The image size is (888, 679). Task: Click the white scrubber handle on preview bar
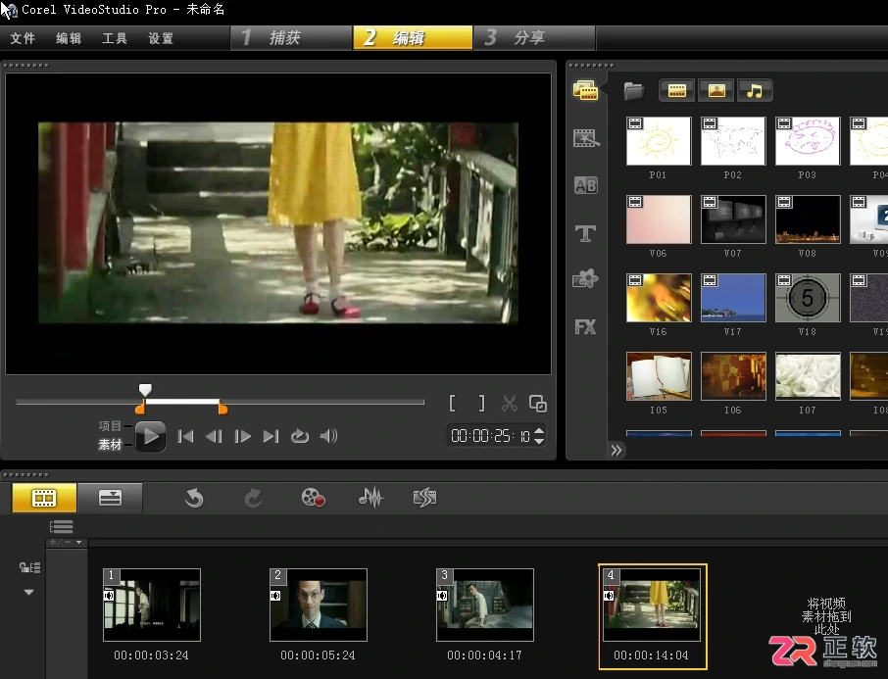(145, 390)
